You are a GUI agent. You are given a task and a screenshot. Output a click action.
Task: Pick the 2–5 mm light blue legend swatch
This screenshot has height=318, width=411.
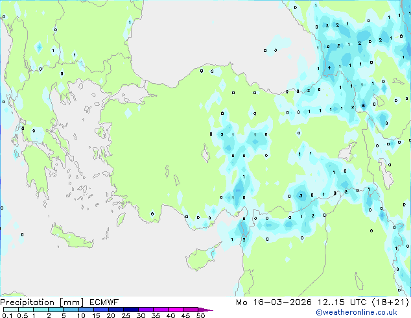tap(56, 310)
